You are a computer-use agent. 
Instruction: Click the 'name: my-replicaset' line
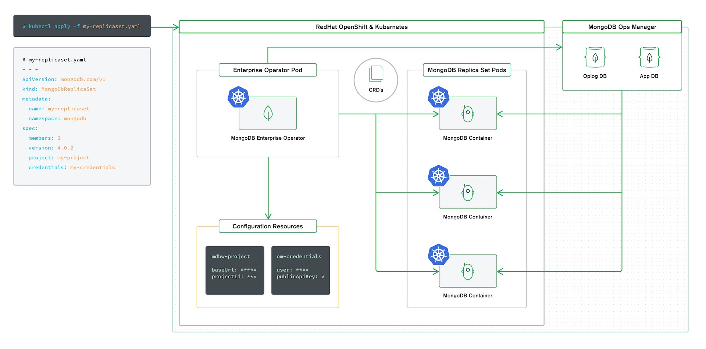tap(59, 108)
